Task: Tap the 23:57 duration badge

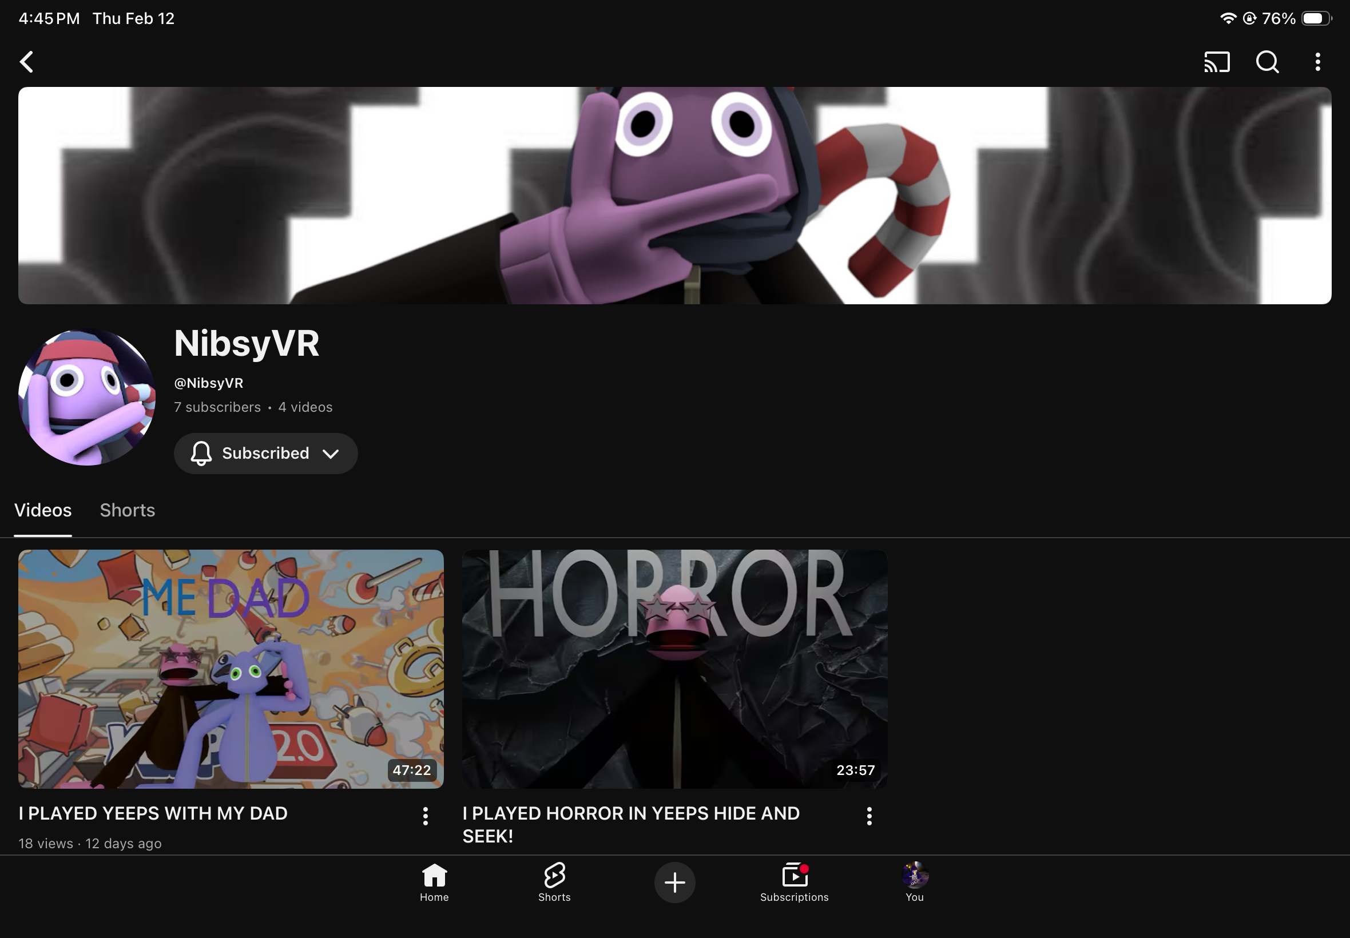Action: 856,770
